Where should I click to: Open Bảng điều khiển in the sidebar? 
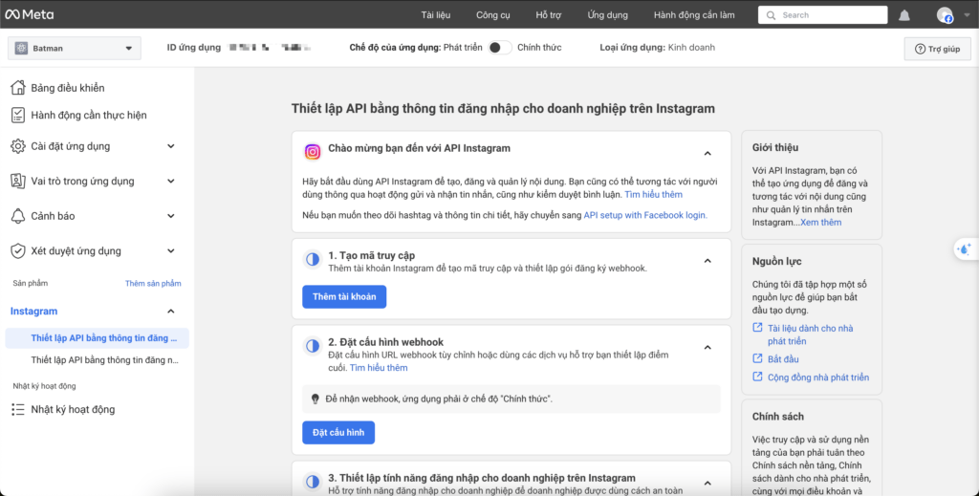68,88
